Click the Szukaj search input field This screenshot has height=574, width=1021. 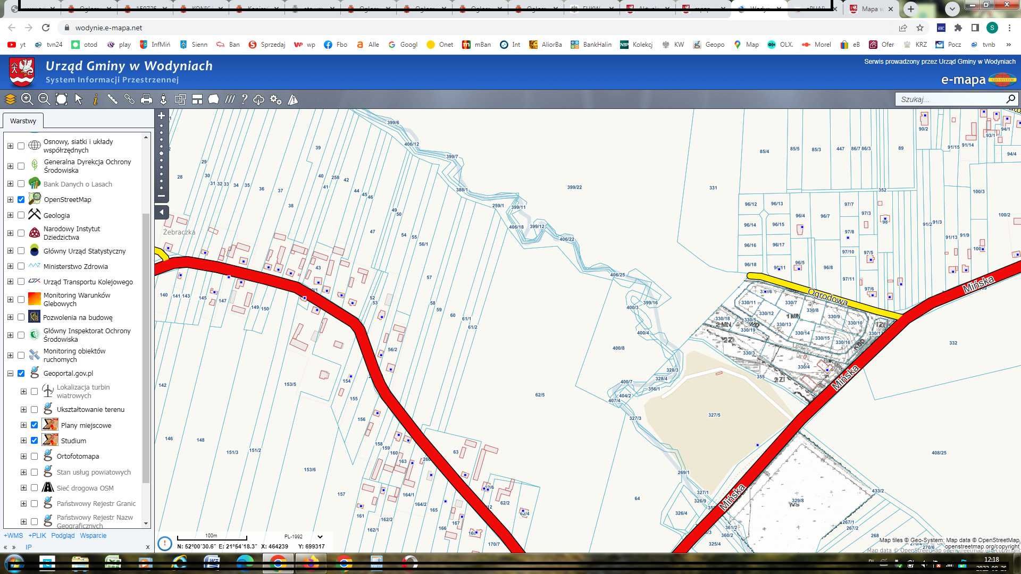[x=950, y=99]
